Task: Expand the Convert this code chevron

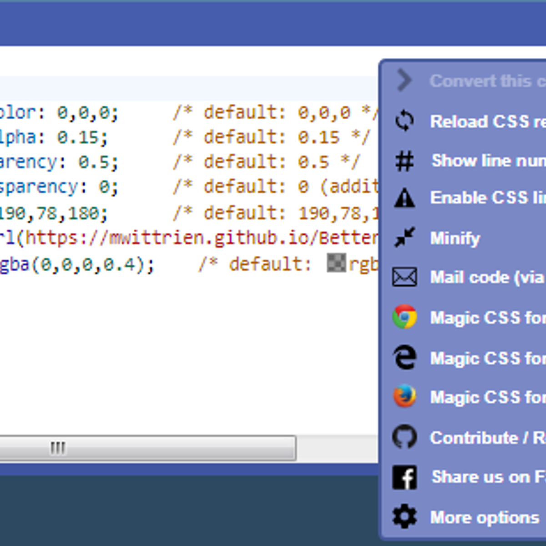Action: point(404,81)
